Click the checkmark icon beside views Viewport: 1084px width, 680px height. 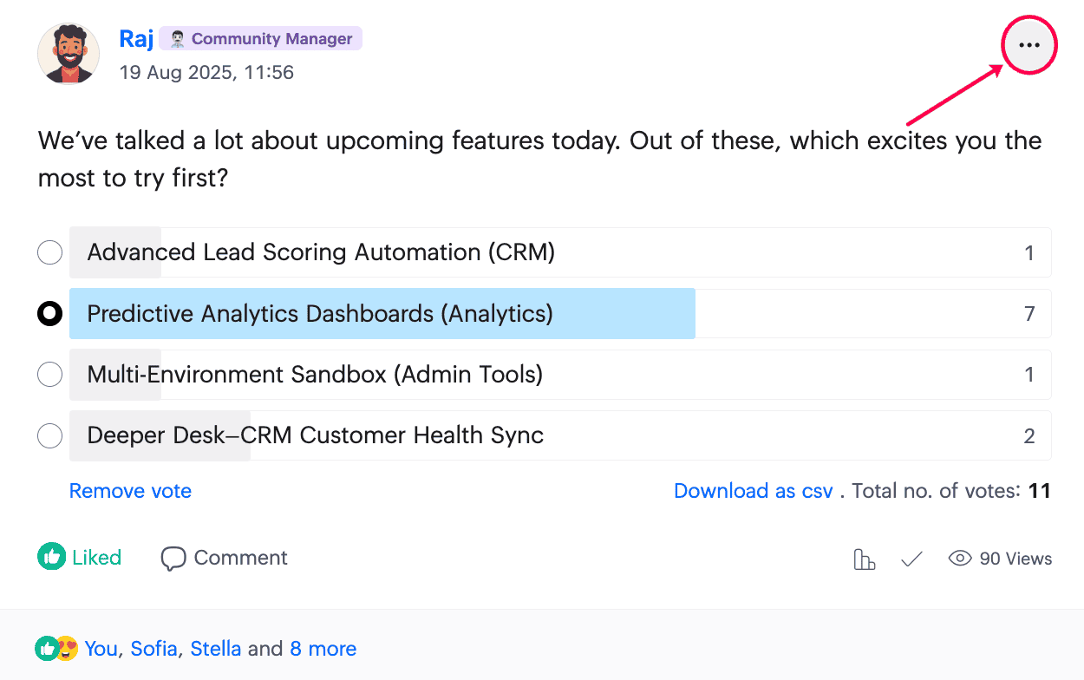[x=911, y=559]
